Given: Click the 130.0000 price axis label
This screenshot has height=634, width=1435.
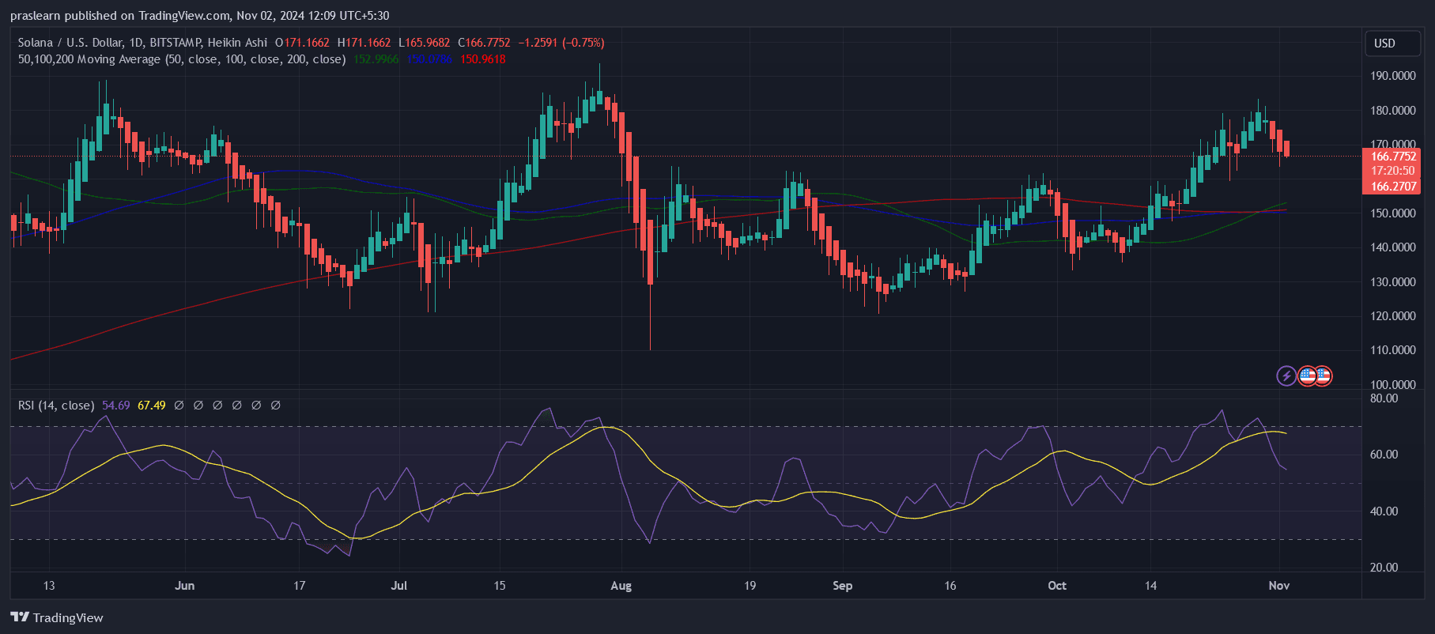Looking at the screenshot, I should coord(1393,282).
